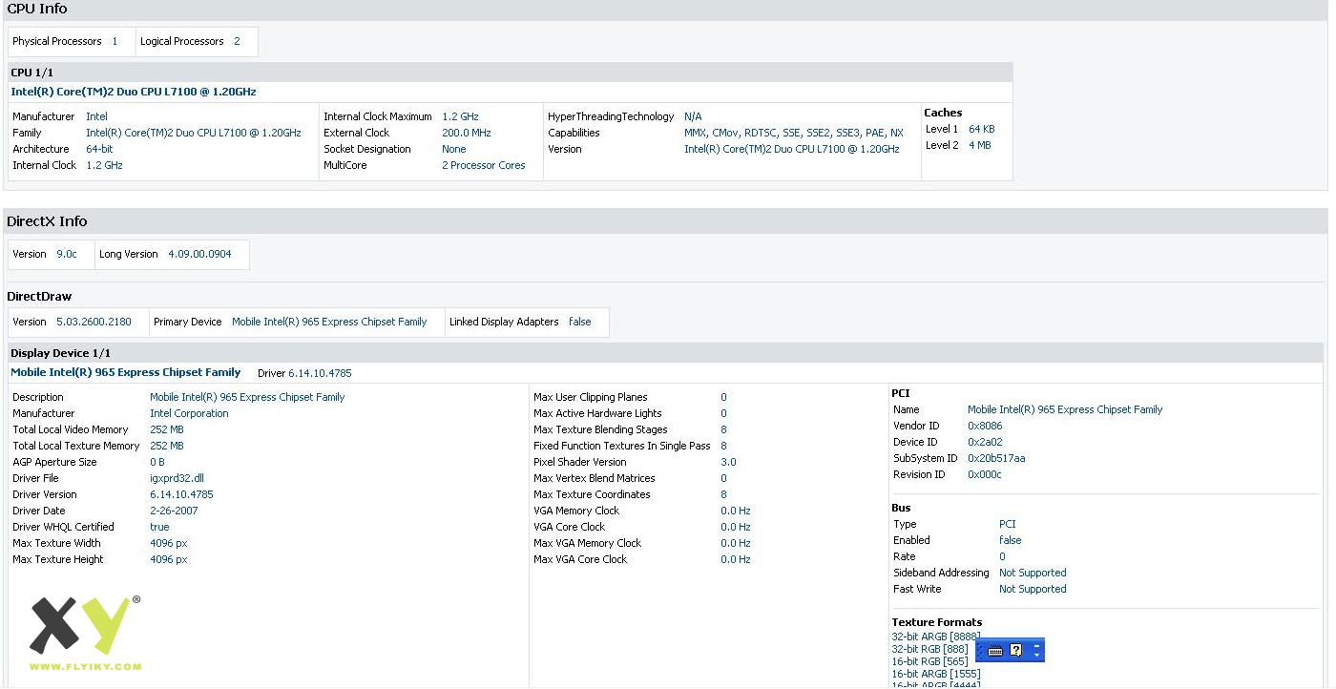Click DirectX Version value 9.0c

[x=67, y=254]
